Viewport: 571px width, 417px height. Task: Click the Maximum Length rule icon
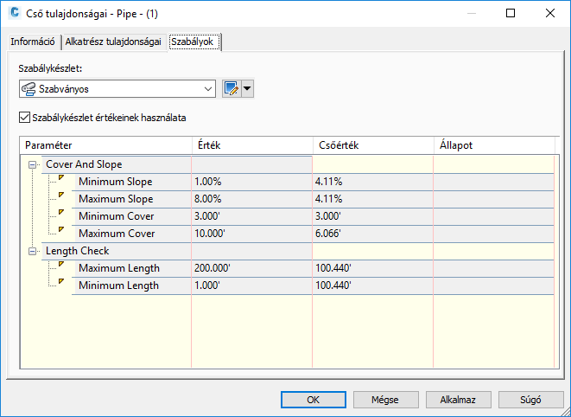pos(60,266)
